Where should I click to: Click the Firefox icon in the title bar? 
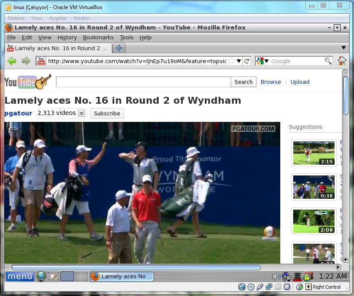coord(9,27)
